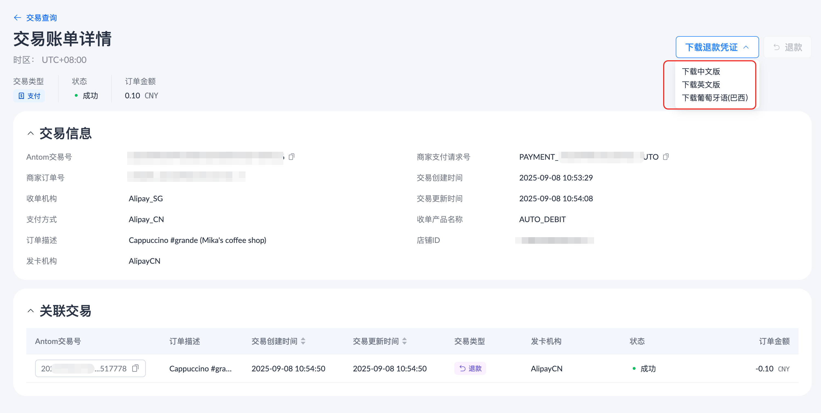Viewport: 821px width, 413px height.
Task: Copy the related transaction number ending in 517778
Action: coord(135,368)
